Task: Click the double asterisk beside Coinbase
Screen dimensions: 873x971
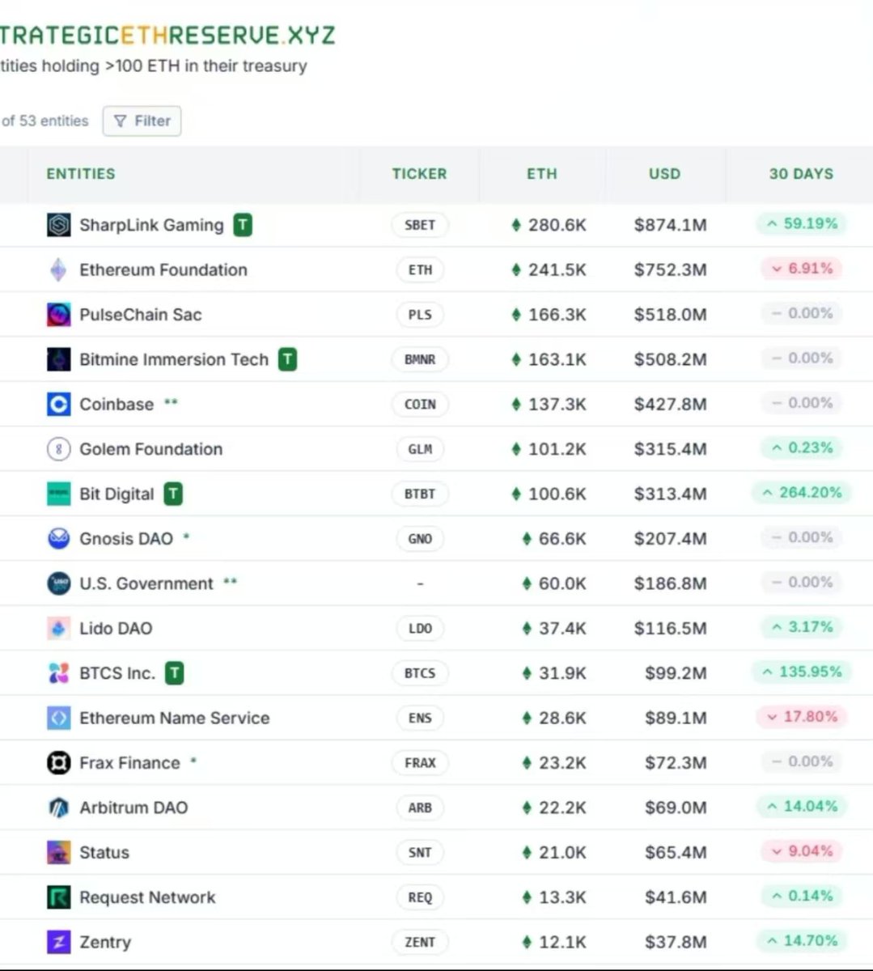Action: (x=171, y=402)
